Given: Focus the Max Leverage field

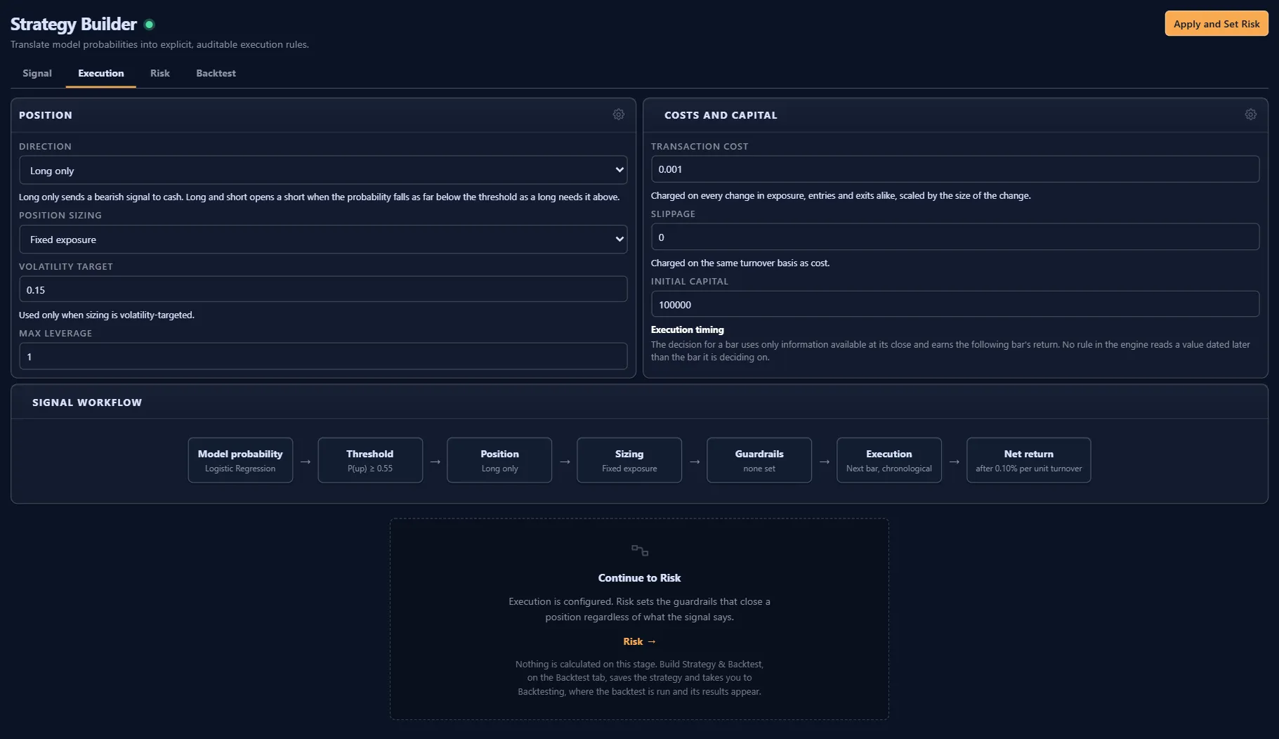Looking at the screenshot, I should (x=323, y=356).
